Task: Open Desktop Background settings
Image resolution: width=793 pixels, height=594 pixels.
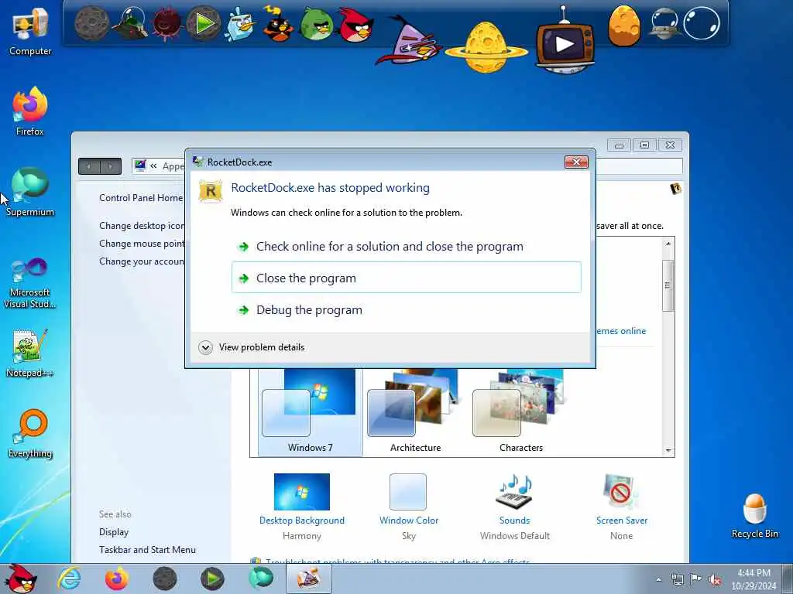Action: point(302,507)
